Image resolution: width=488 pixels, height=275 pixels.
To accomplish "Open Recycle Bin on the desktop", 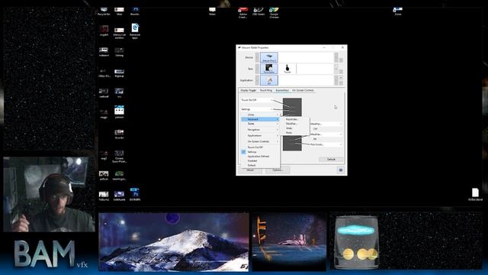I will (x=104, y=11).
